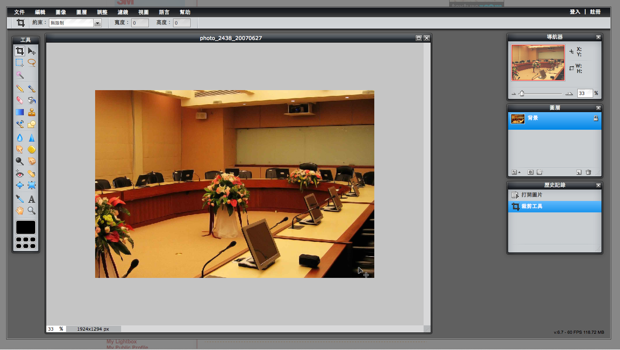Select the Color Picker eyedropper tool
Image resolution: width=620 pixels, height=350 pixels.
click(x=20, y=199)
